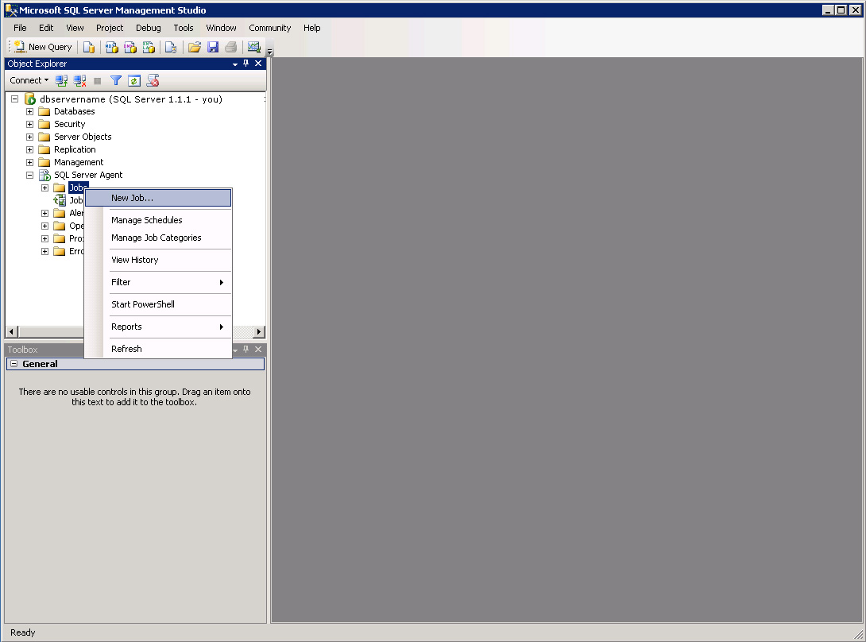Viewport: 866px width, 642px height.
Task: Select the SQL Server Agent tree item
Action: (x=88, y=175)
